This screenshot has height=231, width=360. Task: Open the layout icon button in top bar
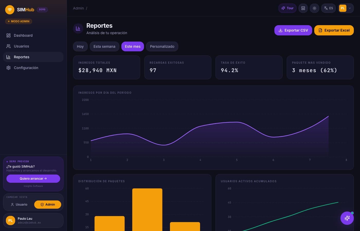pos(303,8)
